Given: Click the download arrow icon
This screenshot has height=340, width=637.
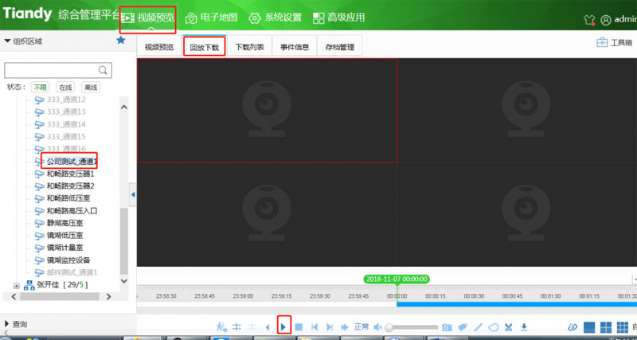Looking at the screenshot, I should [x=524, y=326].
